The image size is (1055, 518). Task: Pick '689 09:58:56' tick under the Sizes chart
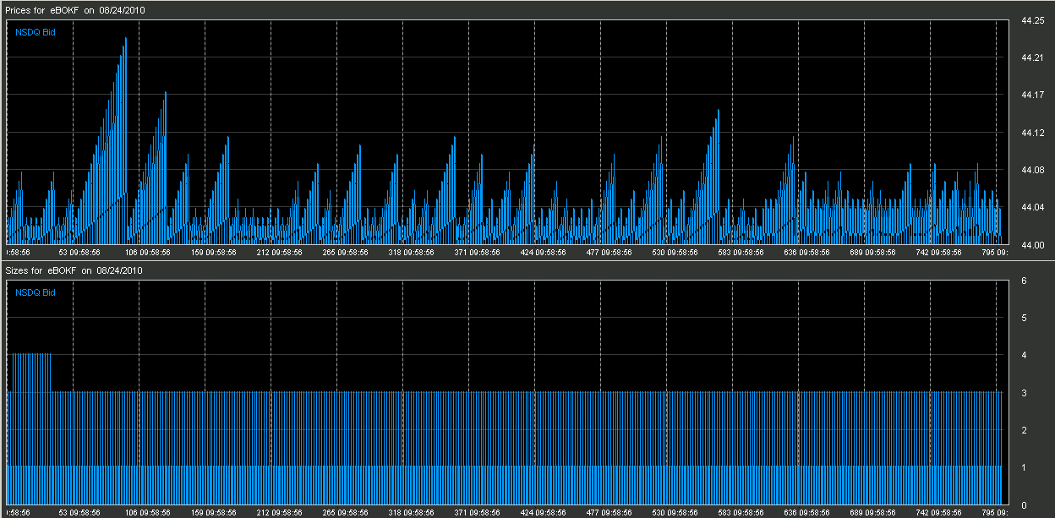click(874, 512)
